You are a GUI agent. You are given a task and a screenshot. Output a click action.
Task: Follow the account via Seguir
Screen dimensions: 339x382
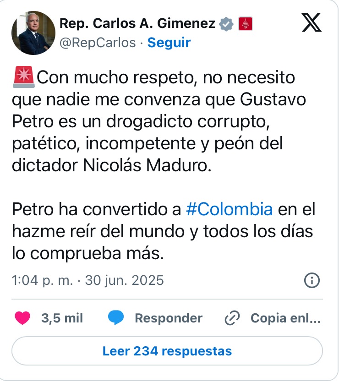[169, 43]
